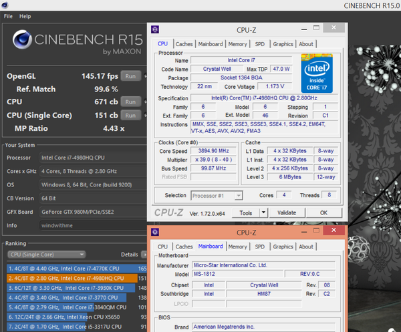401x332 pixels.
Task: Open the Graphics tab in lower CPU-Z window
Action: coord(283,246)
